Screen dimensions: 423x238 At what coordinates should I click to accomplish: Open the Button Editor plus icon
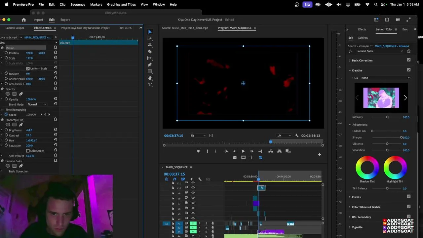(319, 154)
